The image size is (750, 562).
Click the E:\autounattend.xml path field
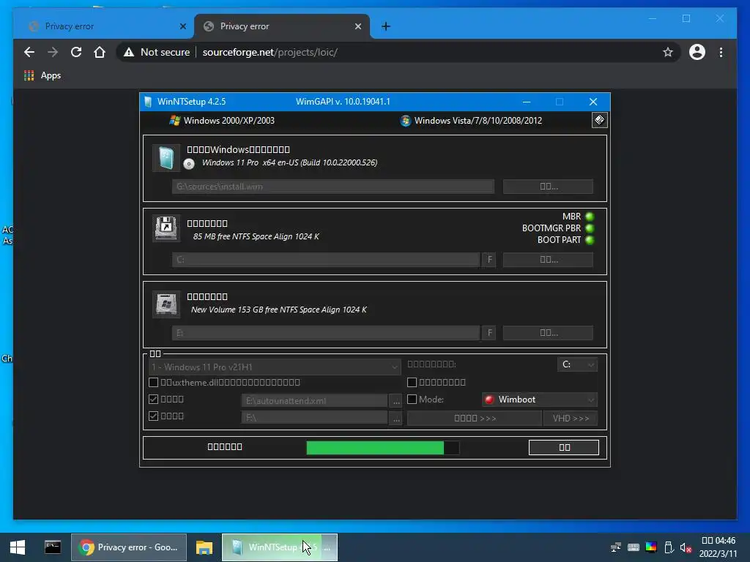pyautogui.click(x=314, y=400)
